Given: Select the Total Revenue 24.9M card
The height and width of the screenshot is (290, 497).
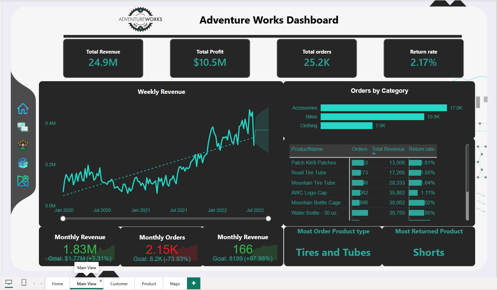Looking at the screenshot, I should 103,58.
